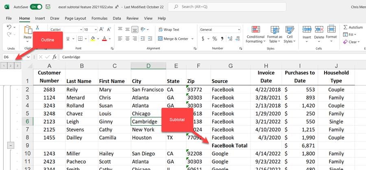Click the Cut scissors icon

pos(37,28)
